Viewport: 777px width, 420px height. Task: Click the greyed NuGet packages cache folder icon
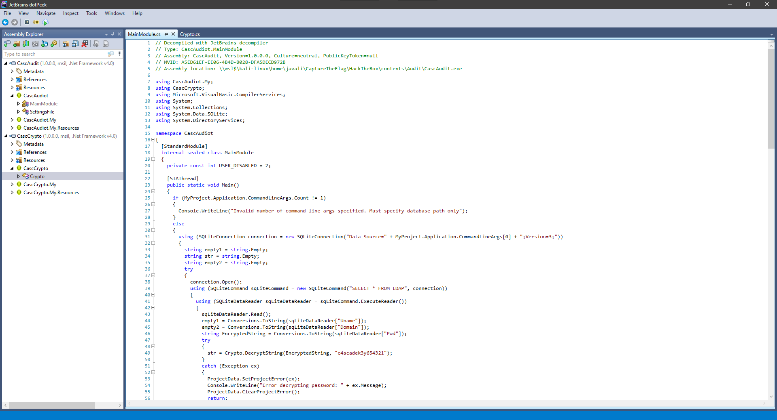pos(35,44)
